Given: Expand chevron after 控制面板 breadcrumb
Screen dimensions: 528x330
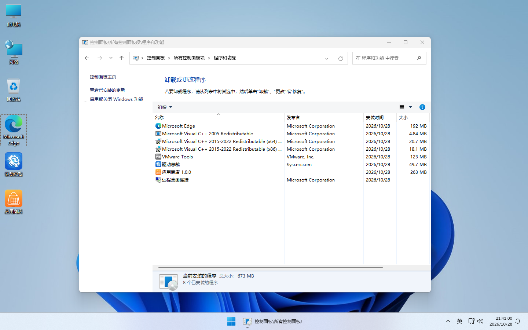Looking at the screenshot, I should click(169, 58).
